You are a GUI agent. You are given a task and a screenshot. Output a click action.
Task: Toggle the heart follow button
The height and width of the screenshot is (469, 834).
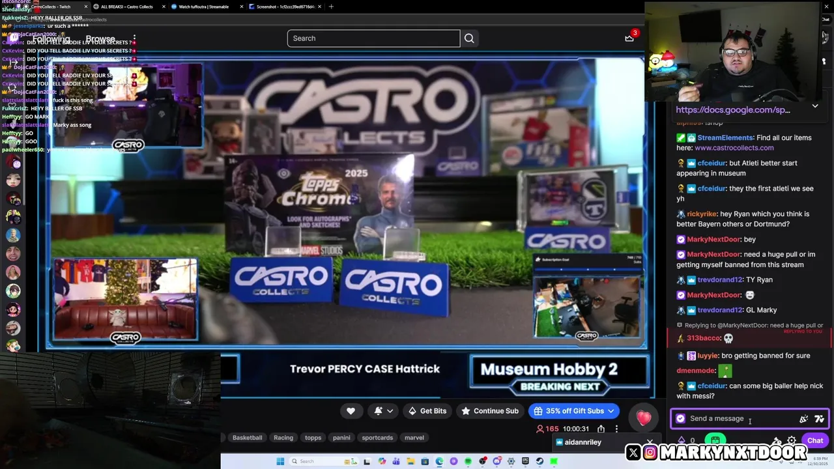[x=351, y=411]
